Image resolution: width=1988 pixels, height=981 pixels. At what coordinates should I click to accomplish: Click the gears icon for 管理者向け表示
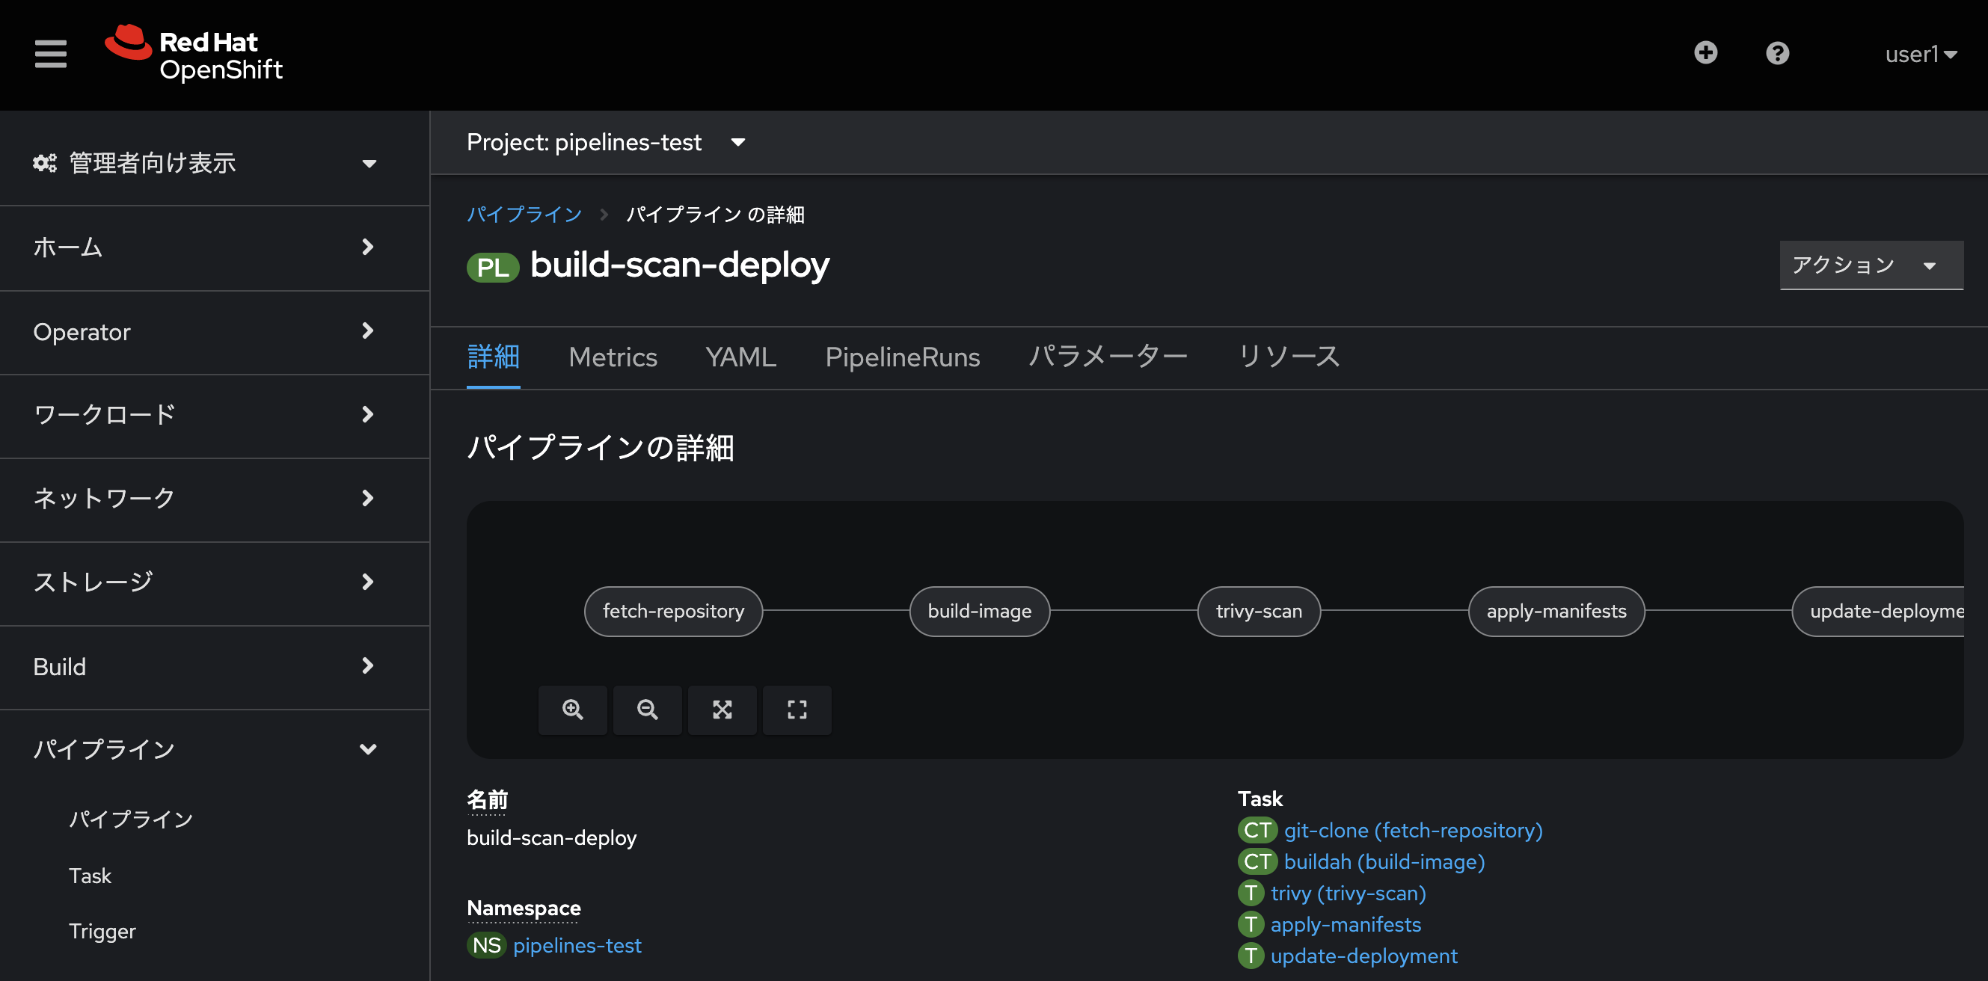click(45, 163)
